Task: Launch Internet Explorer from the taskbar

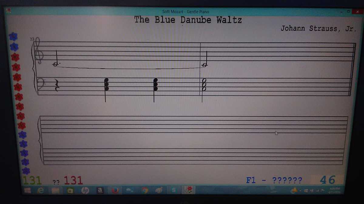Action: pos(40,190)
